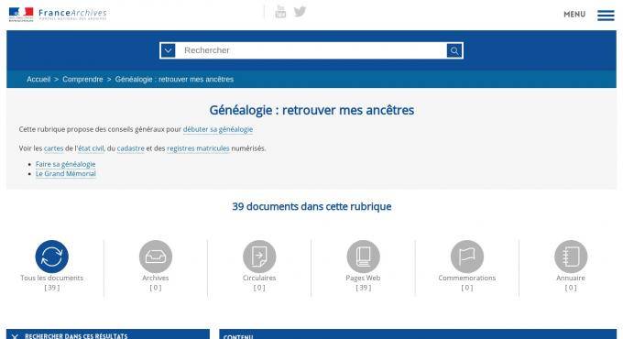Open the débuter sa généalogie link
The height and width of the screenshot is (339, 623).
[x=218, y=129]
